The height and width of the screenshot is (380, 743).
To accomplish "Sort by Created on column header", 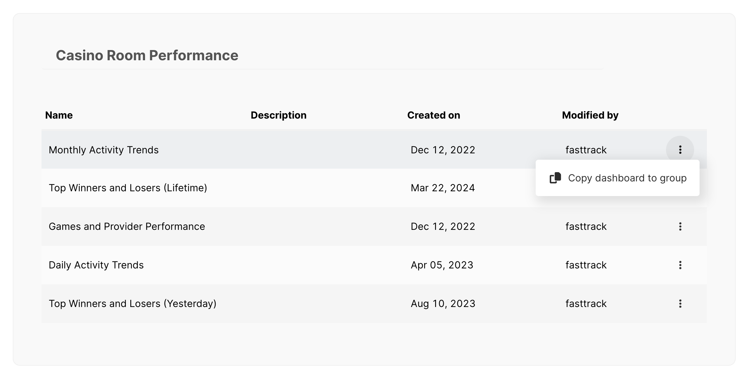I will [433, 115].
